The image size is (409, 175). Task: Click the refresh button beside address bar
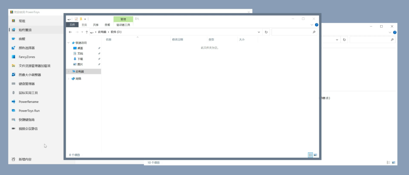tap(266, 32)
